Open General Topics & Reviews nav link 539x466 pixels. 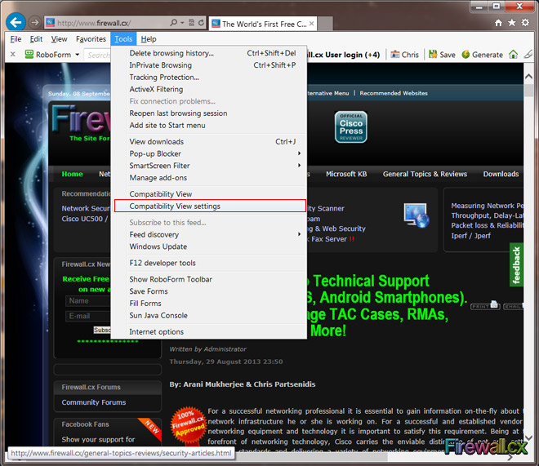pyautogui.click(x=425, y=174)
